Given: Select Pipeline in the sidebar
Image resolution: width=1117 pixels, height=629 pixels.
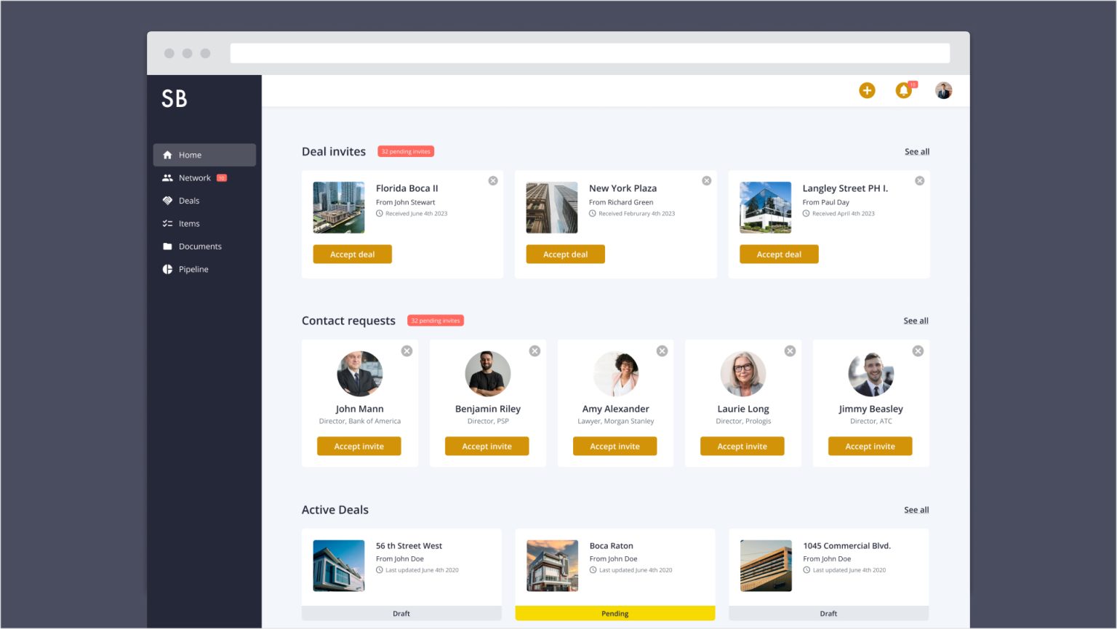Looking at the screenshot, I should point(193,269).
